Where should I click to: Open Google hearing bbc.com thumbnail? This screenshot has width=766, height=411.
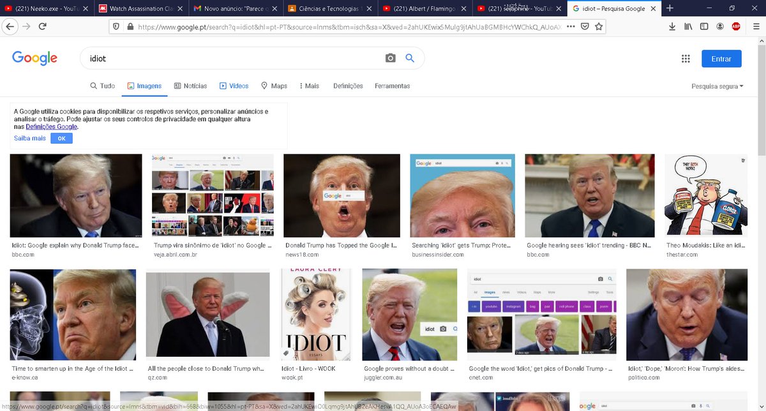(x=590, y=196)
